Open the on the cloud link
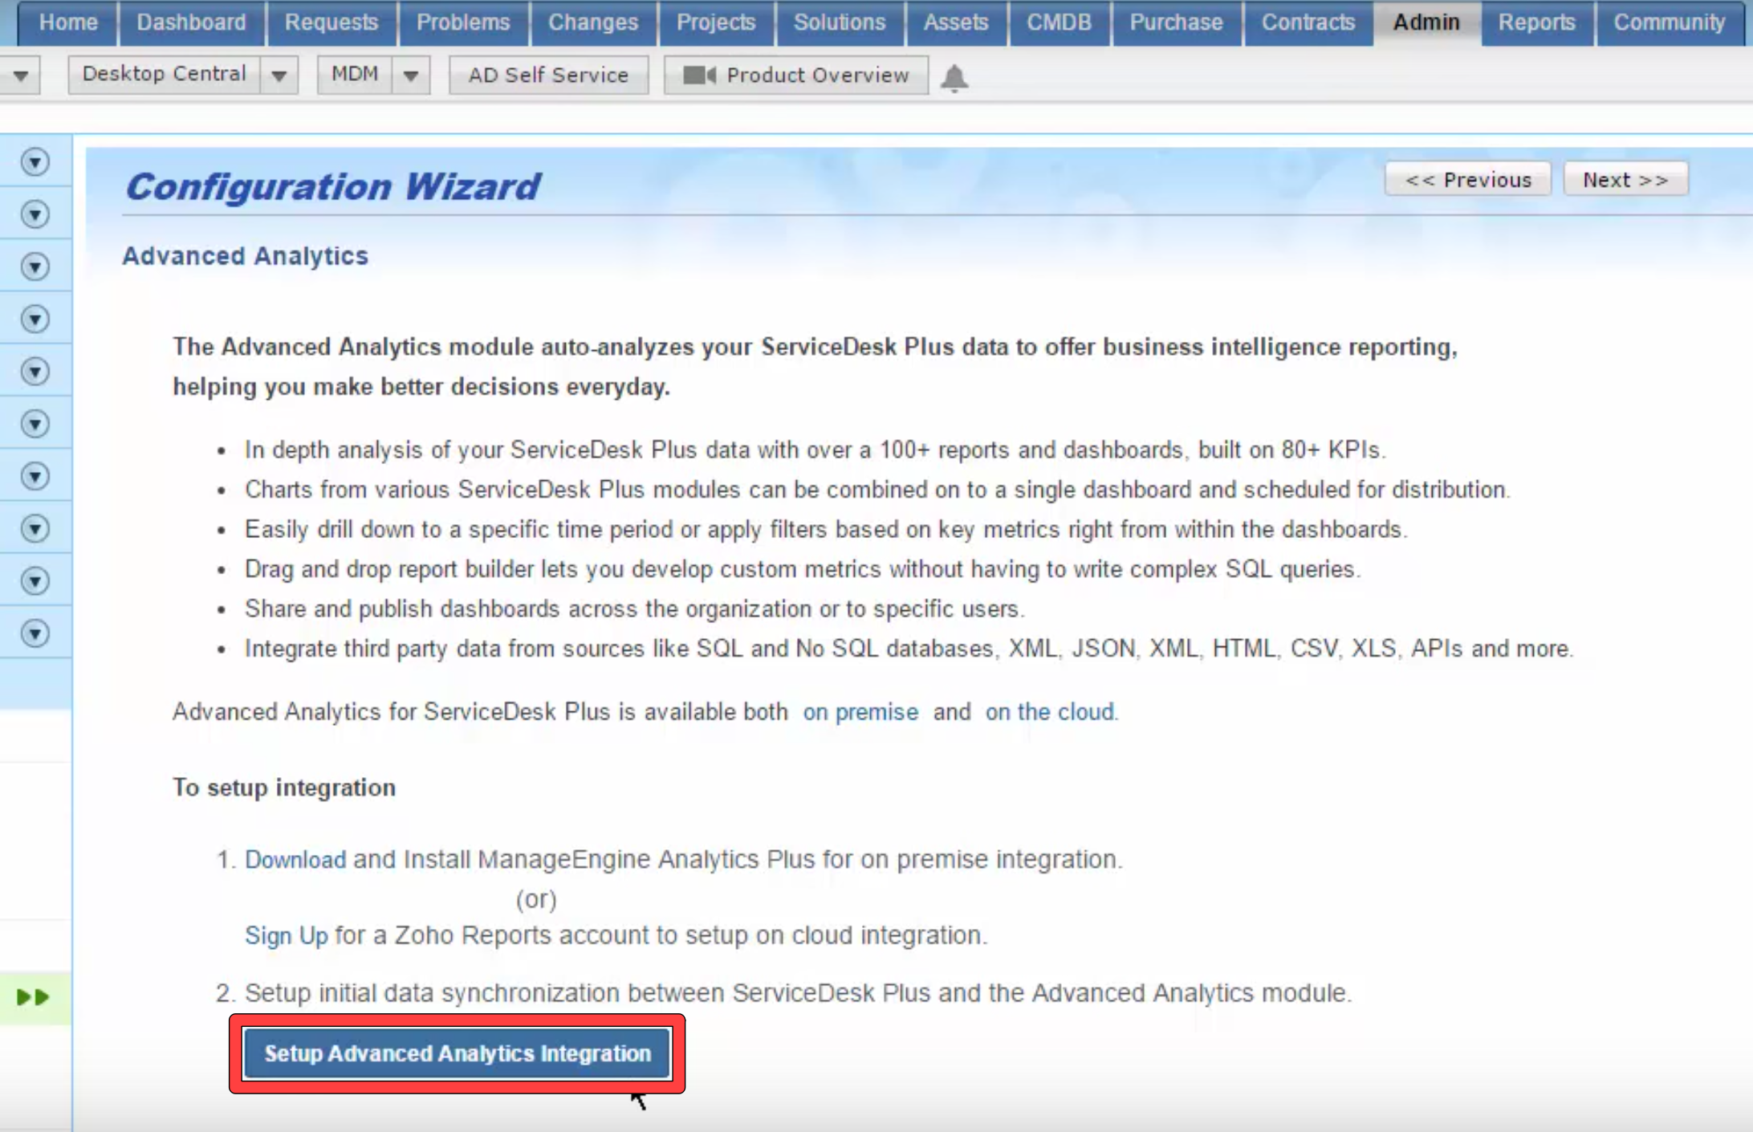The width and height of the screenshot is (1753, 1132). coord(1049,712)
